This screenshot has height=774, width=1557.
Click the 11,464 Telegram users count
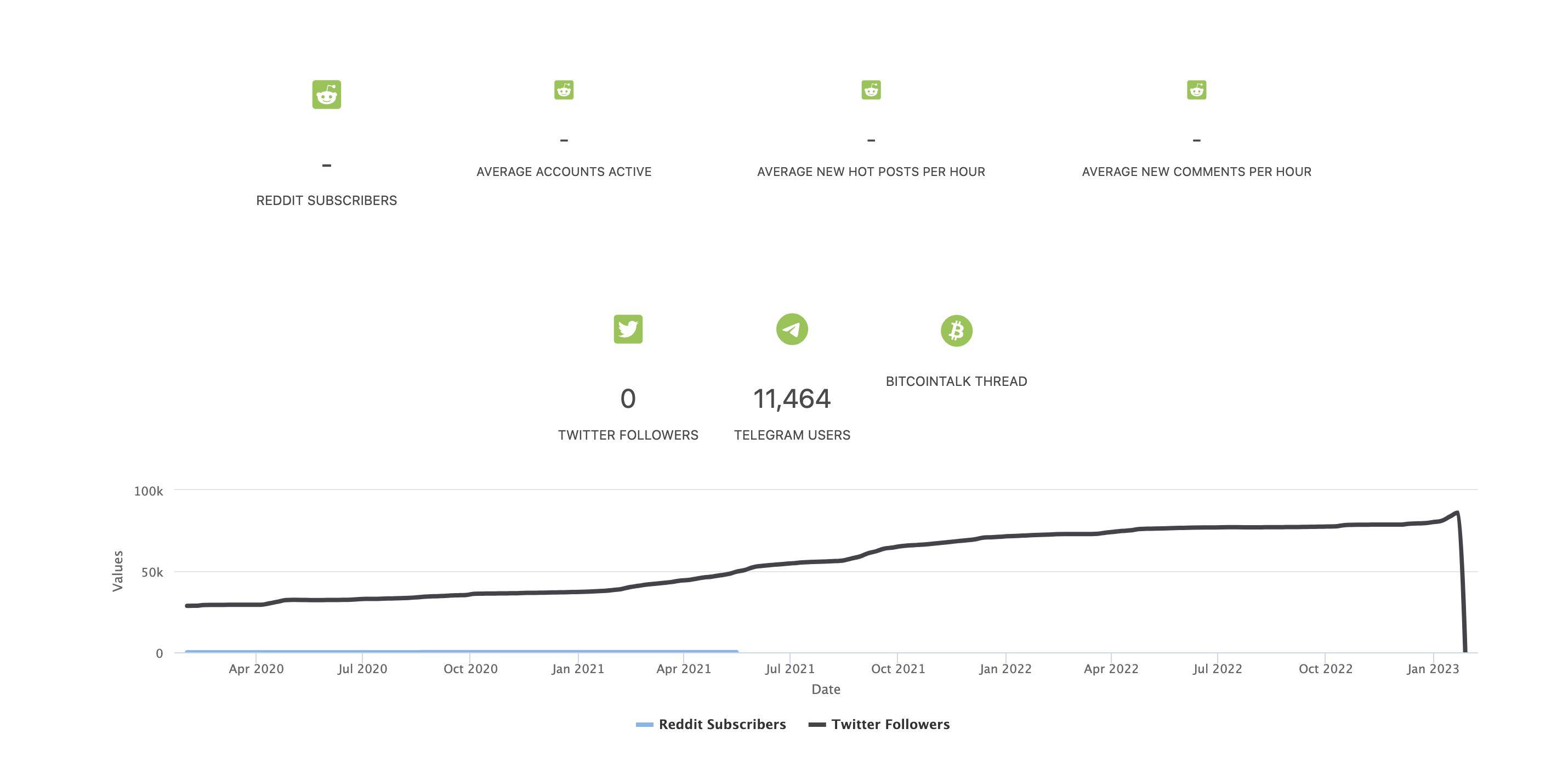point(792,399)
